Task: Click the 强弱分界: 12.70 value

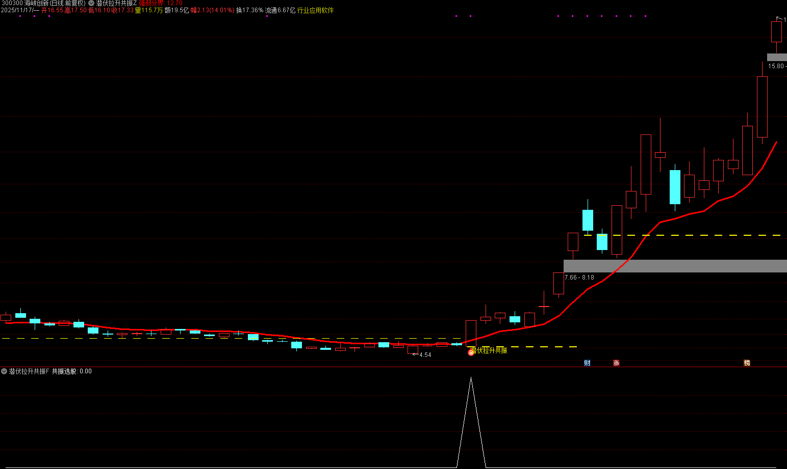Action: click(x=161, y=3)
